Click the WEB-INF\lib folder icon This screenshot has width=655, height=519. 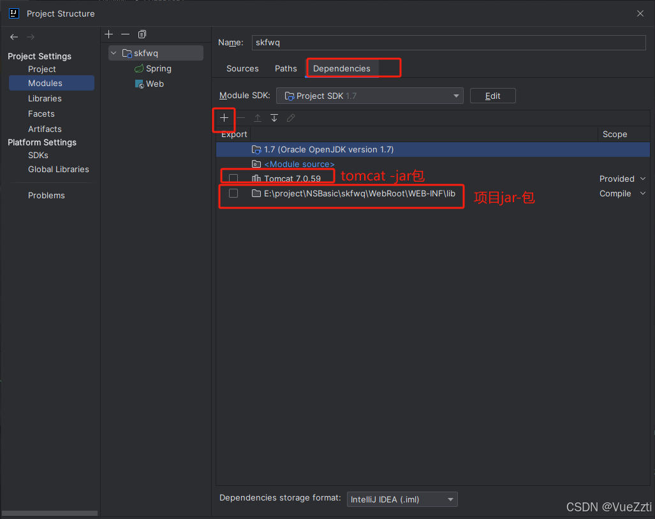pyautogui.click(x=256, y=193)
